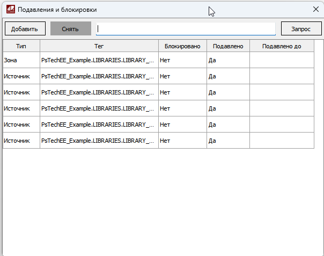Image resolution: width=324 pixels, height=256 pixels.
Task: Click the Подавлено до column header
Action: (x=282, y=46)
